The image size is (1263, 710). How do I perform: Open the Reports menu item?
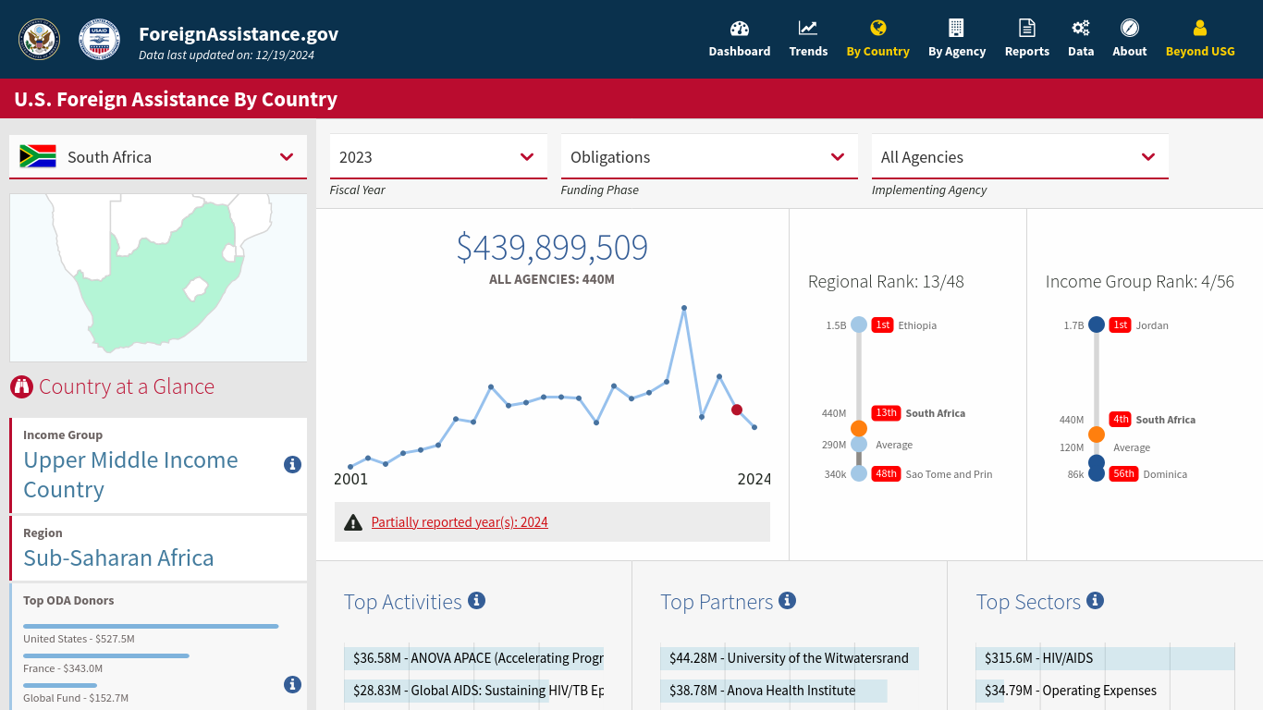(x=1027, y=39)
